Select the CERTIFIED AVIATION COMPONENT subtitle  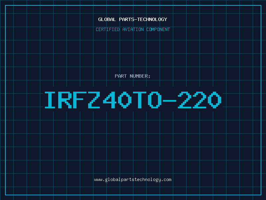pos(133,29)
